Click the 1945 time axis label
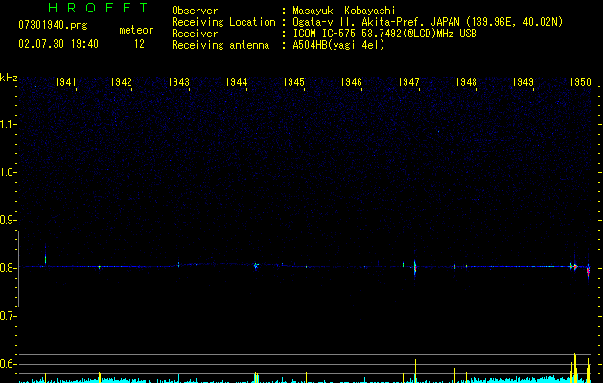Image resolution: width=603 pixels, height=383 pixels. [293, 82]
